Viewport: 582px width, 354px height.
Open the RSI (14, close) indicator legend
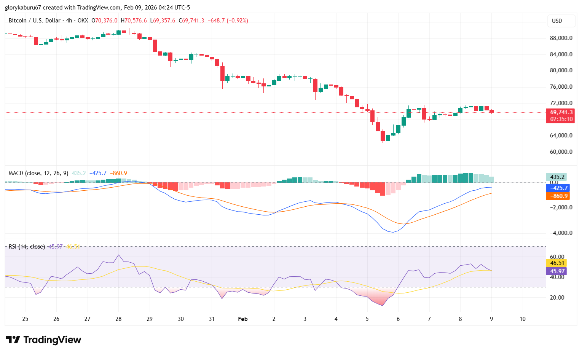point(27,247)
